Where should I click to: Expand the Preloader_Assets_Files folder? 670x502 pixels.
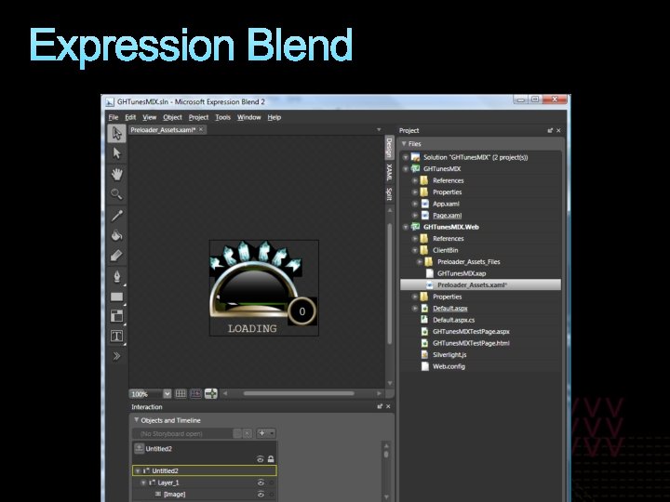tap(419, 261)
